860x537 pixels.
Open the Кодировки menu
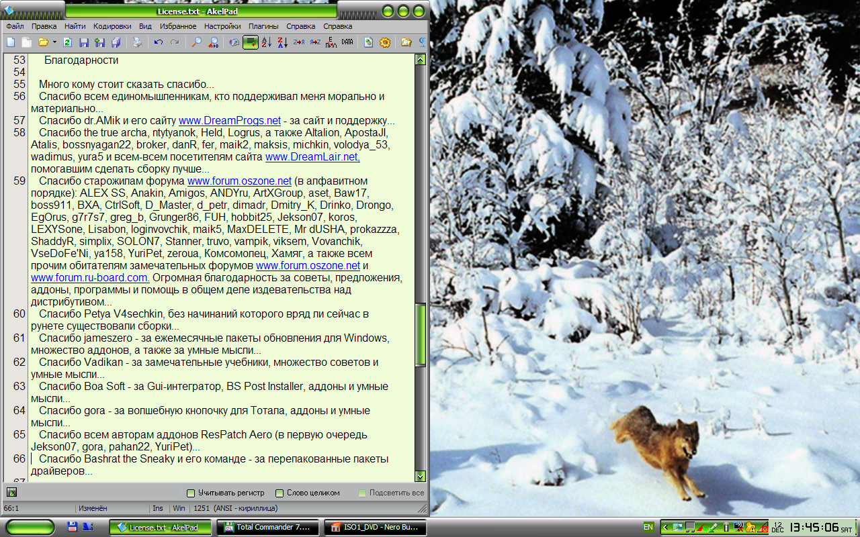point(112,26)
